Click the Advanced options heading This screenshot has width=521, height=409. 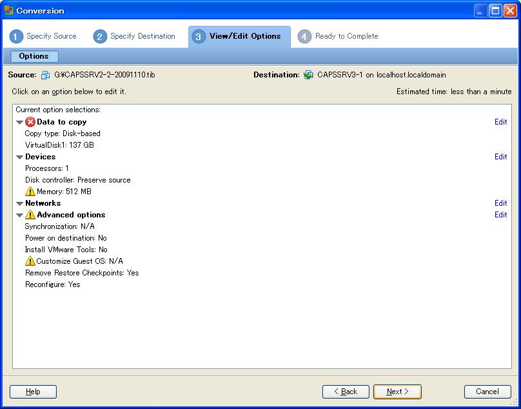(71, 215)
